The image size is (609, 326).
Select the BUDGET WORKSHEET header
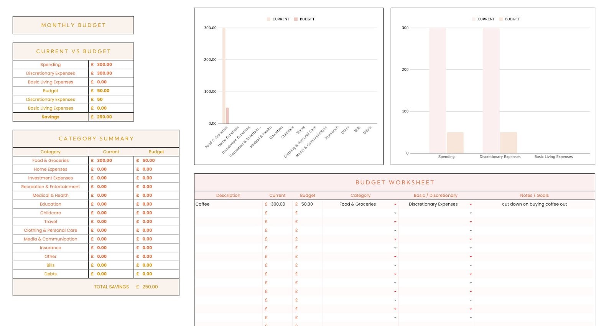point(395,183)
